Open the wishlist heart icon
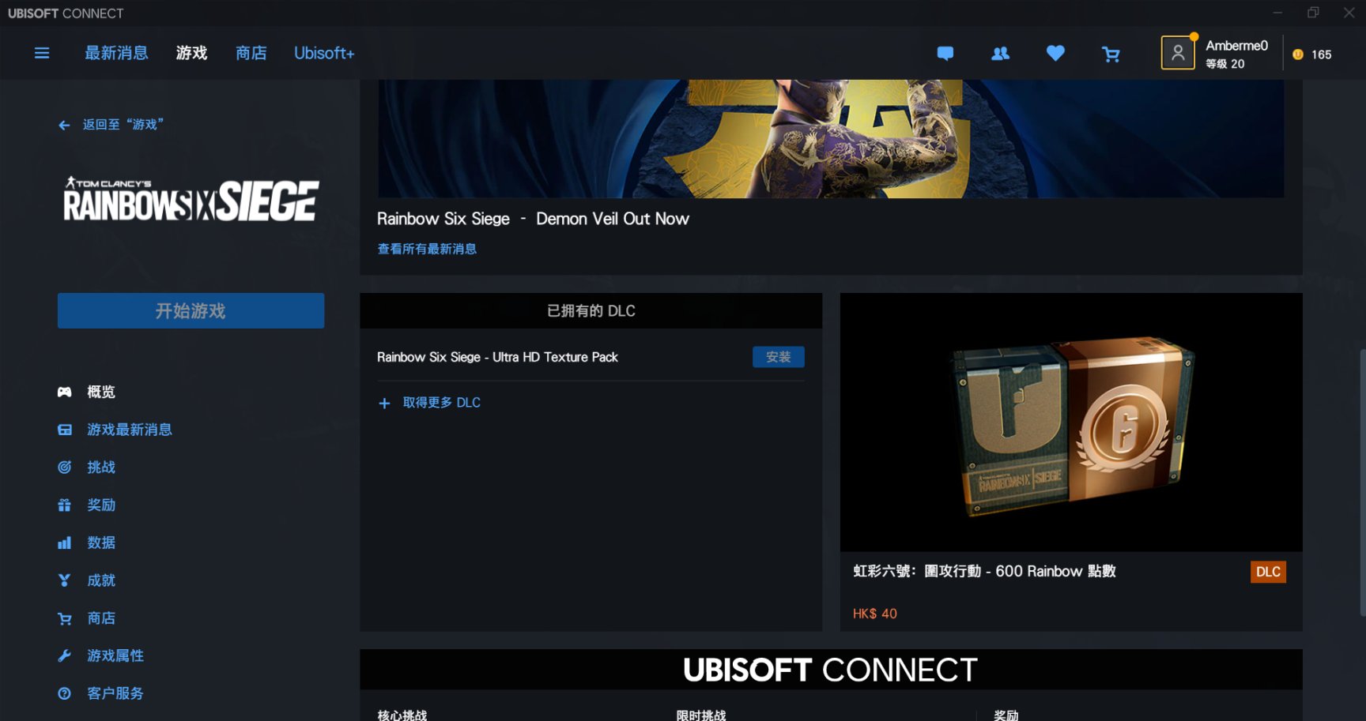The width and height of the screenshot is (1366, 721). coord(1055,53)
